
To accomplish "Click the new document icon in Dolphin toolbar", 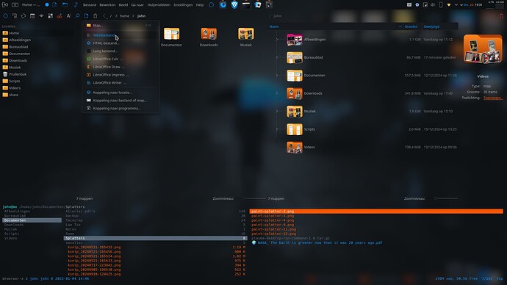I will click(x=86, y=16).
